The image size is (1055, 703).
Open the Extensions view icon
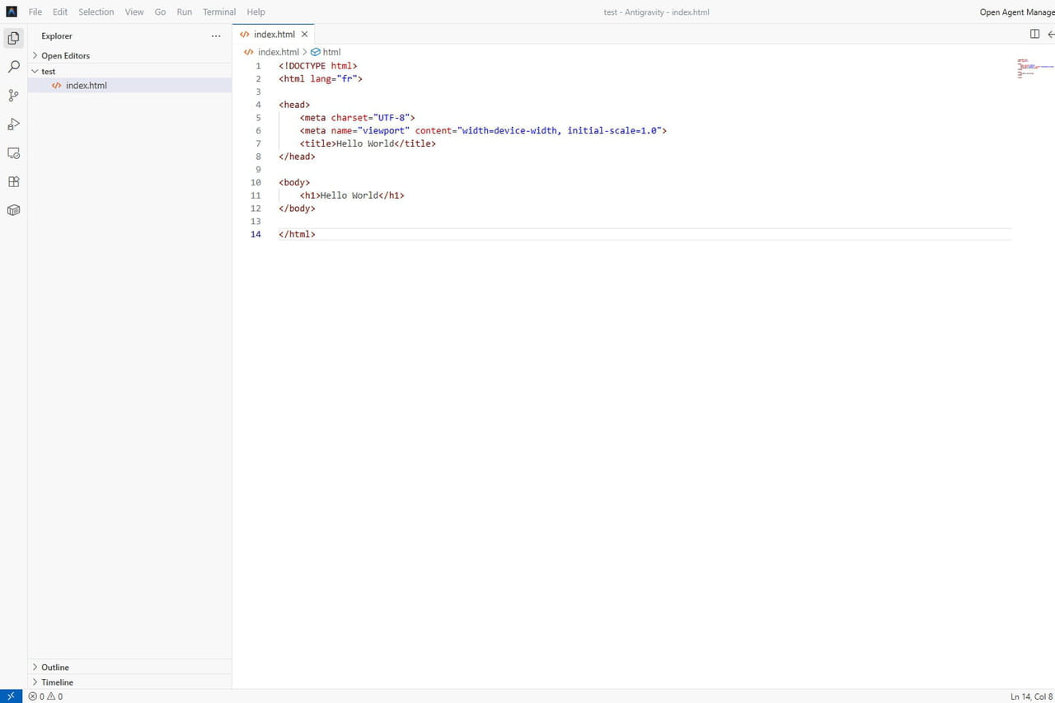pos(13,182)
